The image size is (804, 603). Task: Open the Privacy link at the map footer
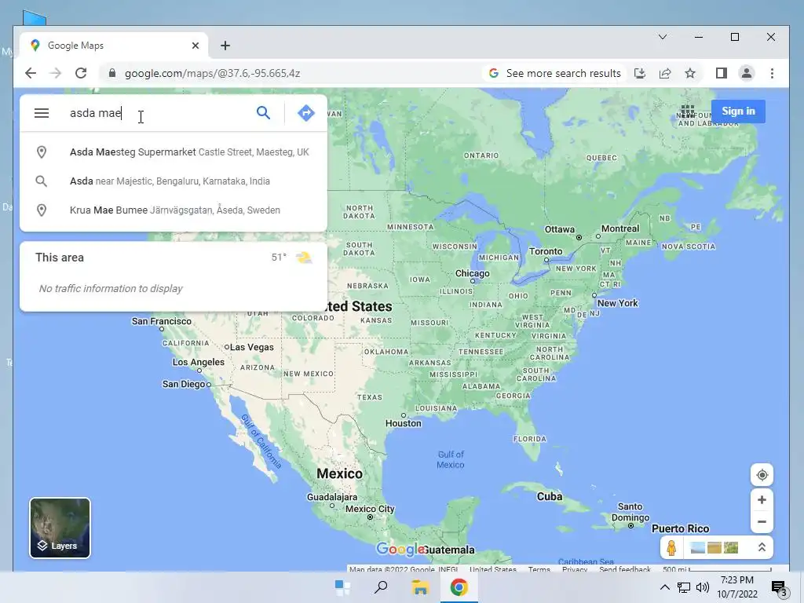[574, 568]
